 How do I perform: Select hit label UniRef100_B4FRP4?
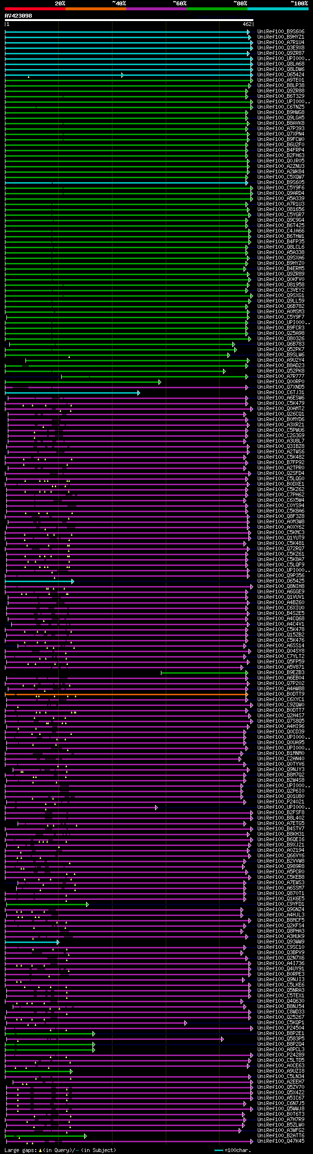click(x=281, y=150)
